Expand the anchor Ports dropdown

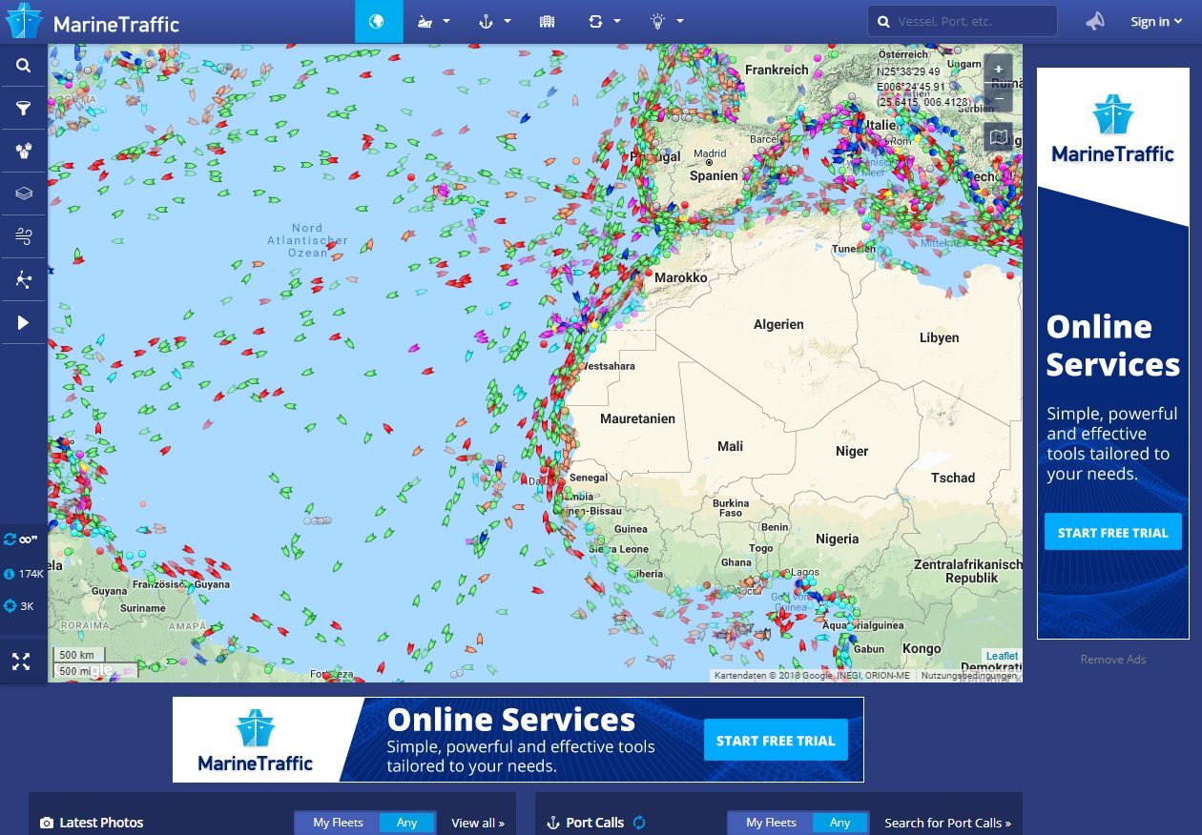(x=494, y=21)
